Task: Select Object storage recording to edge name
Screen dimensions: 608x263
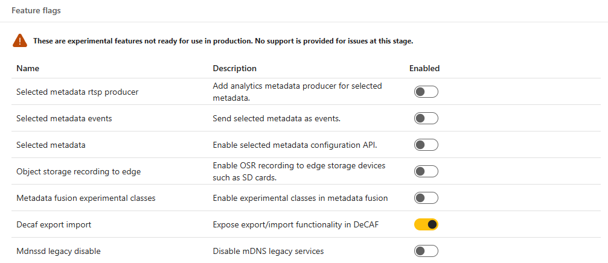Action: click(x=78, y=171)
